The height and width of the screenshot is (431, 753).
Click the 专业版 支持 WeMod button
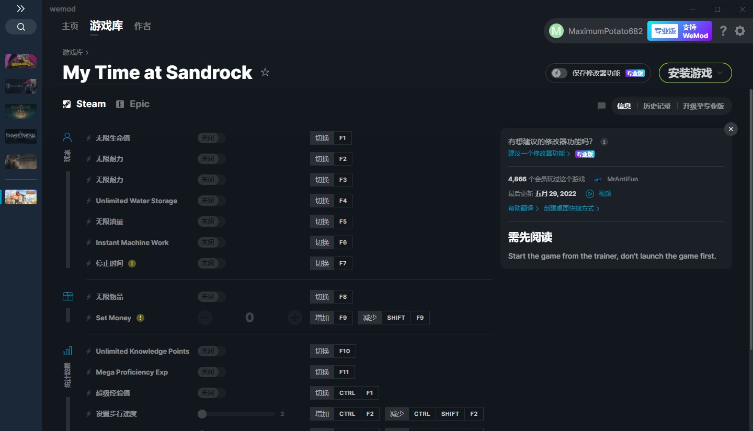680,31
